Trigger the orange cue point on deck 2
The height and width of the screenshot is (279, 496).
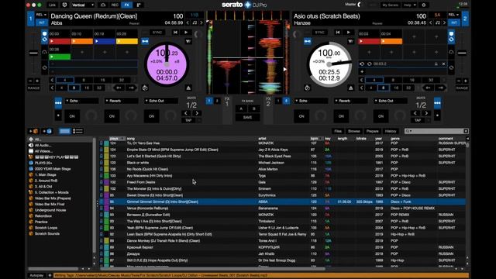tap(391, 41)
